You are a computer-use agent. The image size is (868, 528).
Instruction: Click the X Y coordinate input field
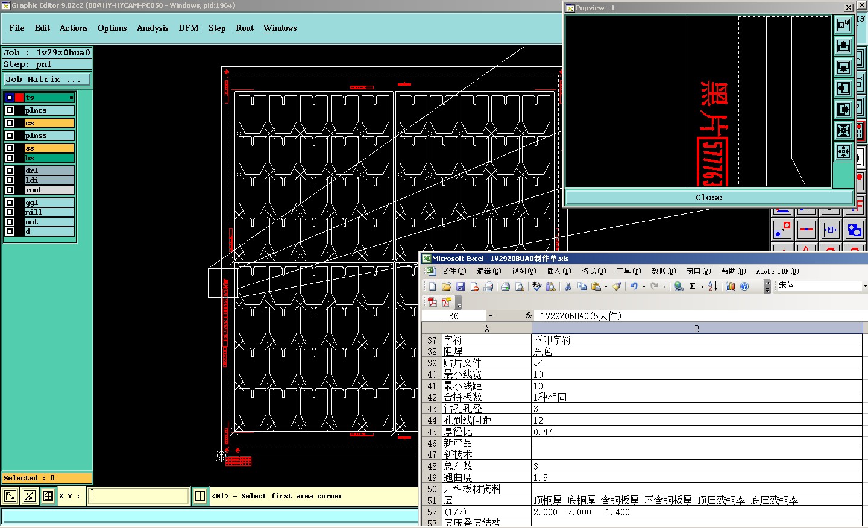tap(139, 496)
